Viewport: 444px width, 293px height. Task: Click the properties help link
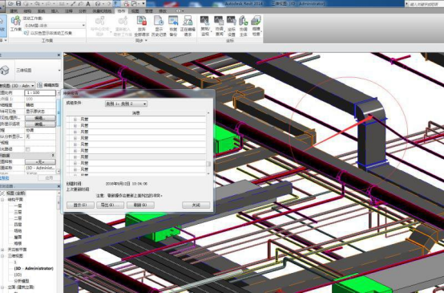click(x=4, y=178)
